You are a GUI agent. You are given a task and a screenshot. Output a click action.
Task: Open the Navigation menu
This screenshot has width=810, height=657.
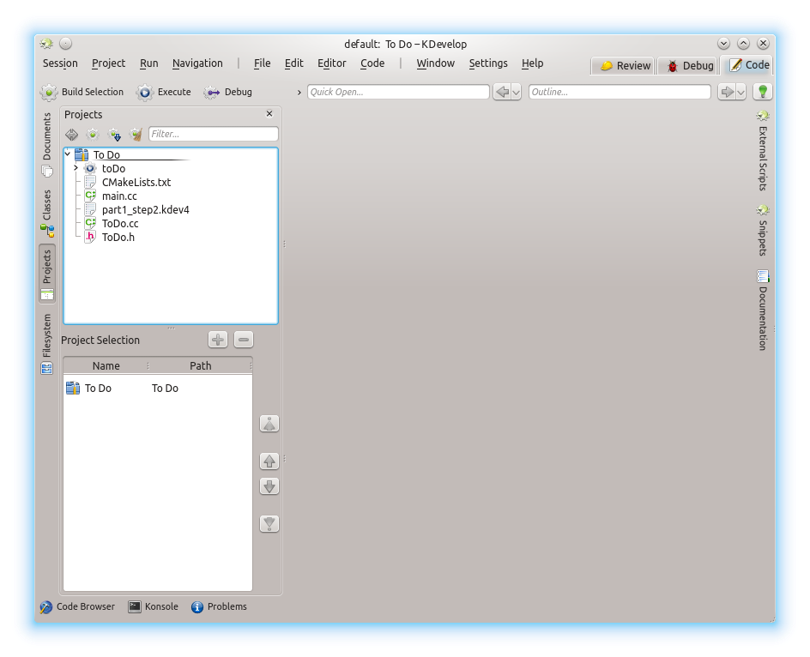197,63
